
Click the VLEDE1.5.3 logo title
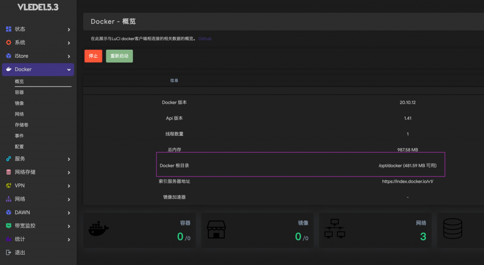pyautogui.click(x=38, y=8)
